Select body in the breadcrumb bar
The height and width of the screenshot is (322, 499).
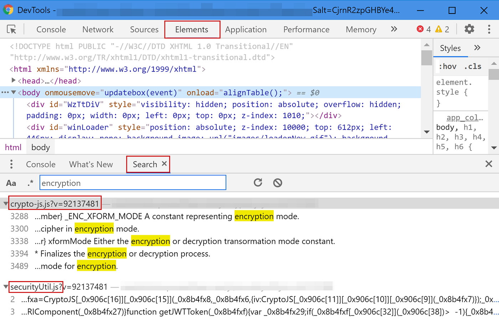(40, 147)
